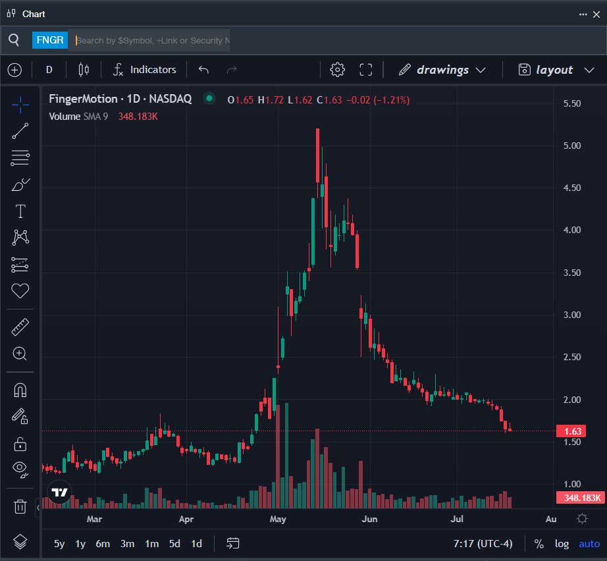The width and height of the screenshot is (607, 561).
Task: Click the May label on time axis
Action: pos(278,519)
